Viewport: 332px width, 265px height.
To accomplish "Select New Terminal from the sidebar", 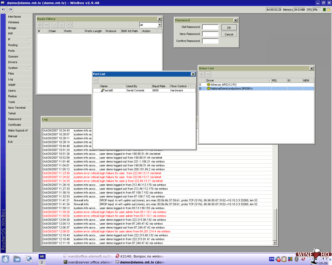I will click(x=17, y=108).
